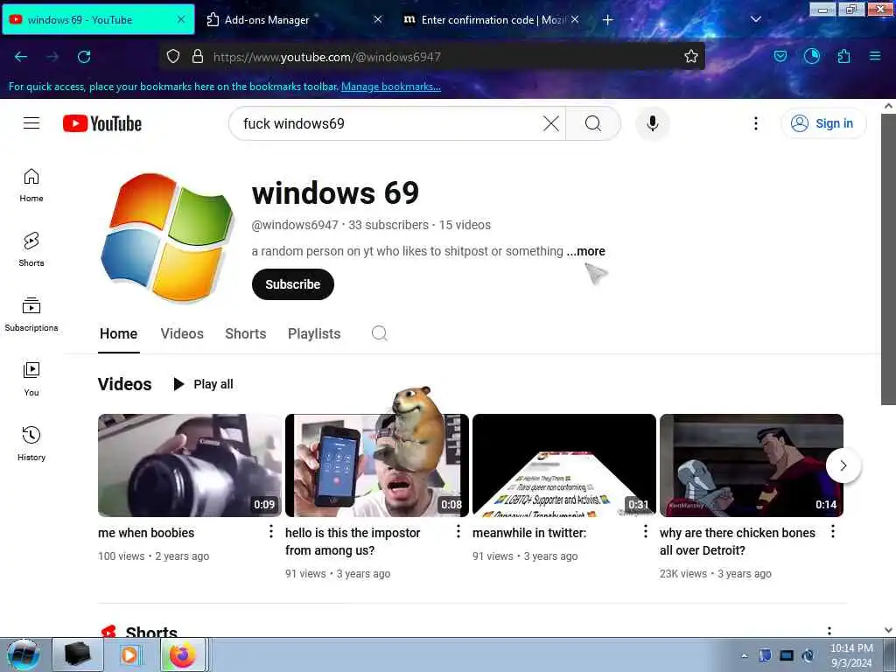Open the Windows Start button

[x=24, y=654]
